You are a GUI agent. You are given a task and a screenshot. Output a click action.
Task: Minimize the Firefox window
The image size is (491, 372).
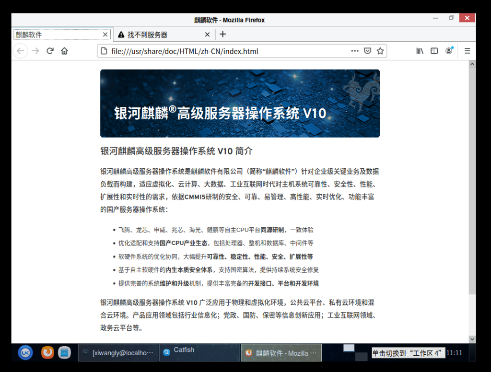[435, 18]
